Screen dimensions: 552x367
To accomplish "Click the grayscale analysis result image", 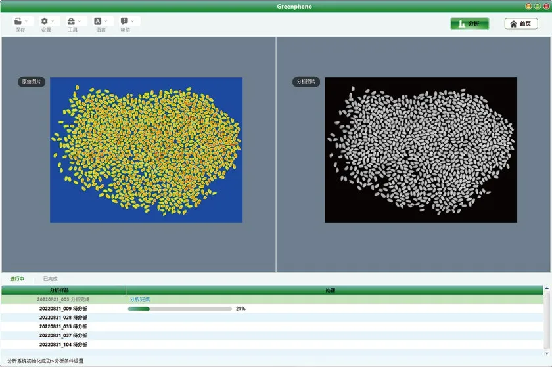I will tap(421, 150).
